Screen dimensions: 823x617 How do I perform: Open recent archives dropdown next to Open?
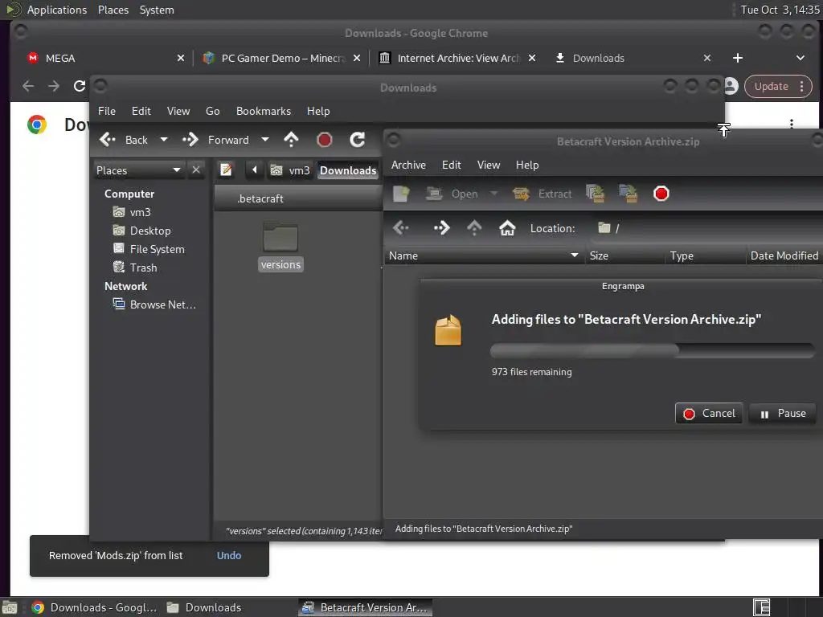pyautogui.click(x=493, y=194)
